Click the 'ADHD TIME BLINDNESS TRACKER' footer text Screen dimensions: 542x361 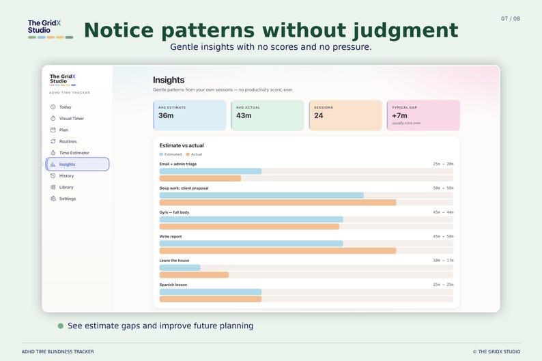58,351
